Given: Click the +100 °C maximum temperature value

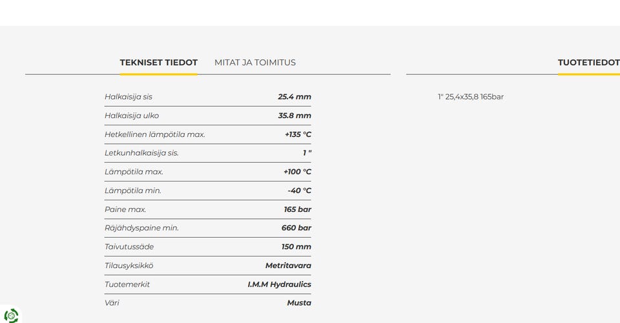Looking at the screenshot, I should tap(297, 172).
